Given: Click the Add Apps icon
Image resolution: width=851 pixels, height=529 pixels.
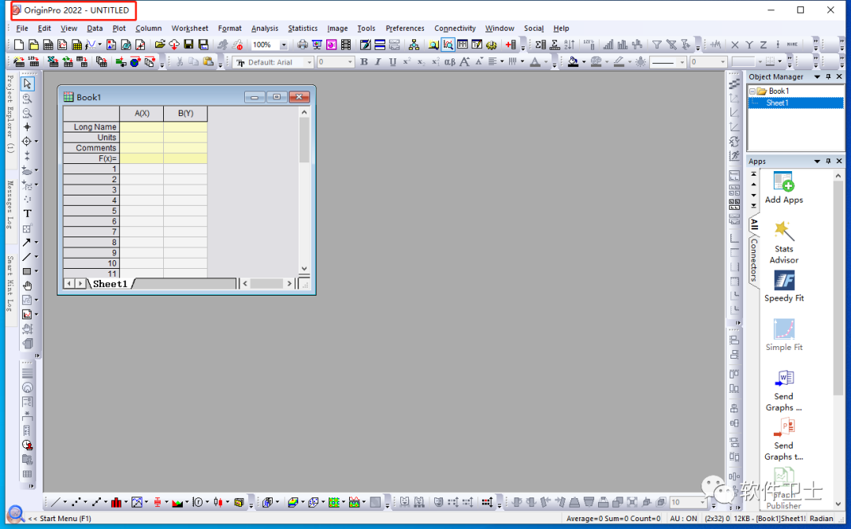Looking at the screenshot, I should (784, 188).
